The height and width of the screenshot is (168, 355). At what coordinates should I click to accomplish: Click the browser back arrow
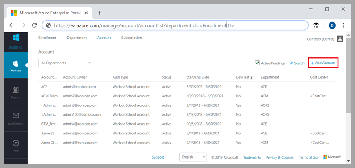pyautogui.click(x=12, y=25)
